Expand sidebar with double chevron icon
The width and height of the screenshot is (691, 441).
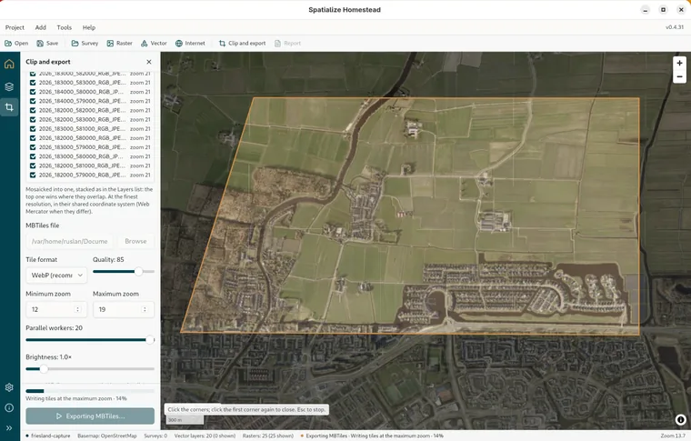9,427
